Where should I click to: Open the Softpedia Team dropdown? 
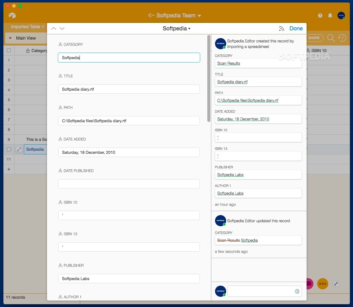pyautogui.click(x=175, y=15)
